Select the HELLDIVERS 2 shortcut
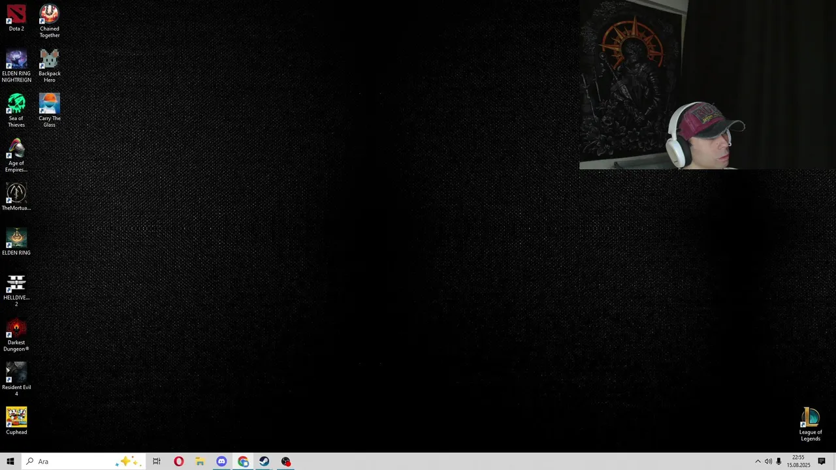The width and height of the screenshot is (836, 470). point(16,290)
